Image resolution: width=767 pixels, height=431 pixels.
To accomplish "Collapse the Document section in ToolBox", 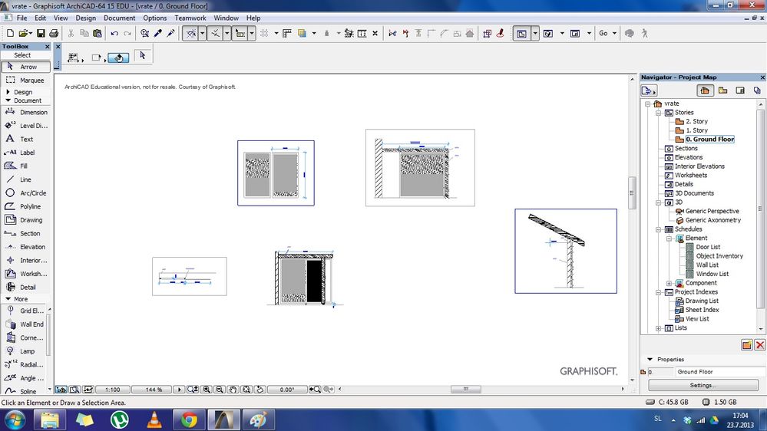I will point(8,100).
